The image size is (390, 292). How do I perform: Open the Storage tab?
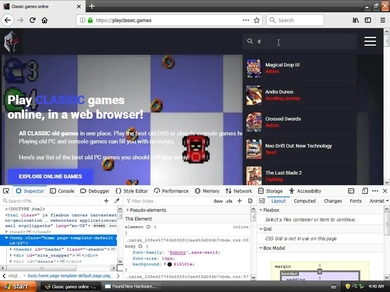(270, 191)
